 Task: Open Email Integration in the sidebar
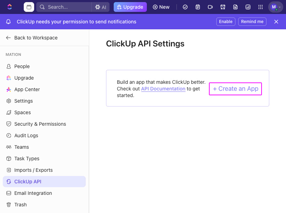(x=44, y=193)
